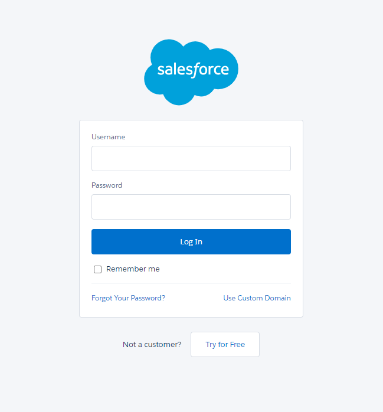Place cursor in the box under Username

tap(191, 158)
